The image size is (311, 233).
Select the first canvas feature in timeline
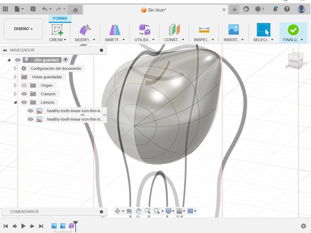[54, 226]
